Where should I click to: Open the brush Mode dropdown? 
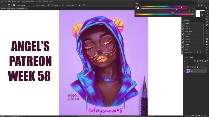(x=27, y=5)
